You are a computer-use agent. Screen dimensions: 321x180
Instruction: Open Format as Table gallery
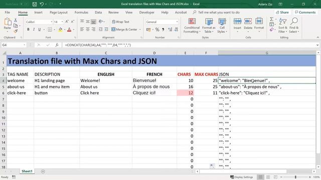(x=209, y=25)
